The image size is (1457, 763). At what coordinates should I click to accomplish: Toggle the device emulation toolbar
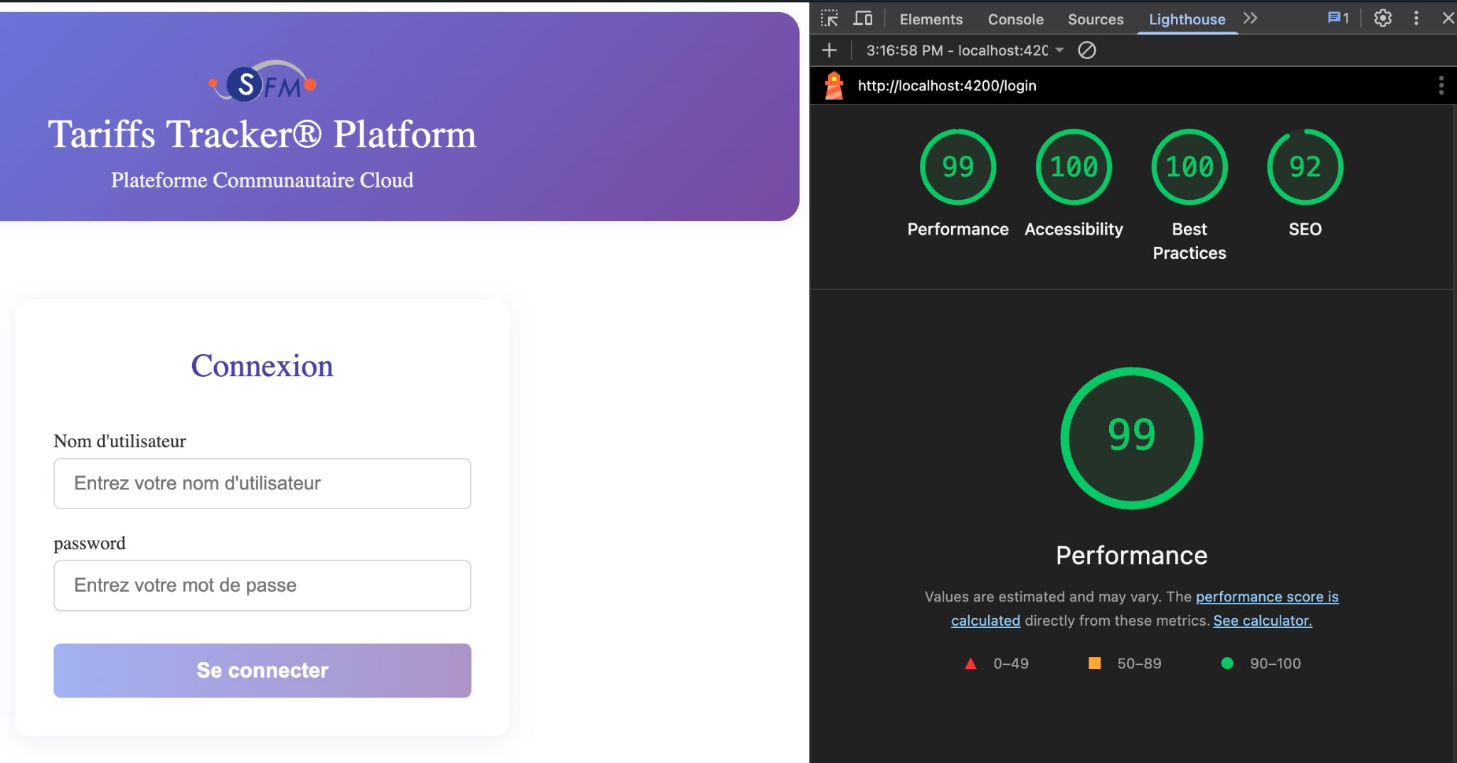[x=862, y=18]
